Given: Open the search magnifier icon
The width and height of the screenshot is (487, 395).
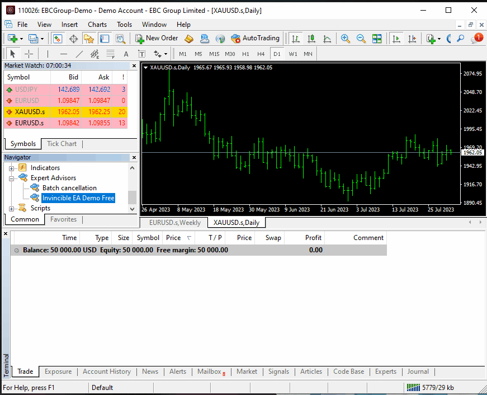Looking at the screenshot, I should pos(461,39).
